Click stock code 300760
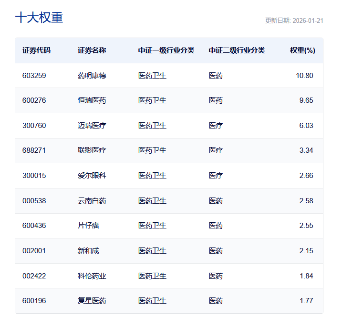 (x=34, y=126)
